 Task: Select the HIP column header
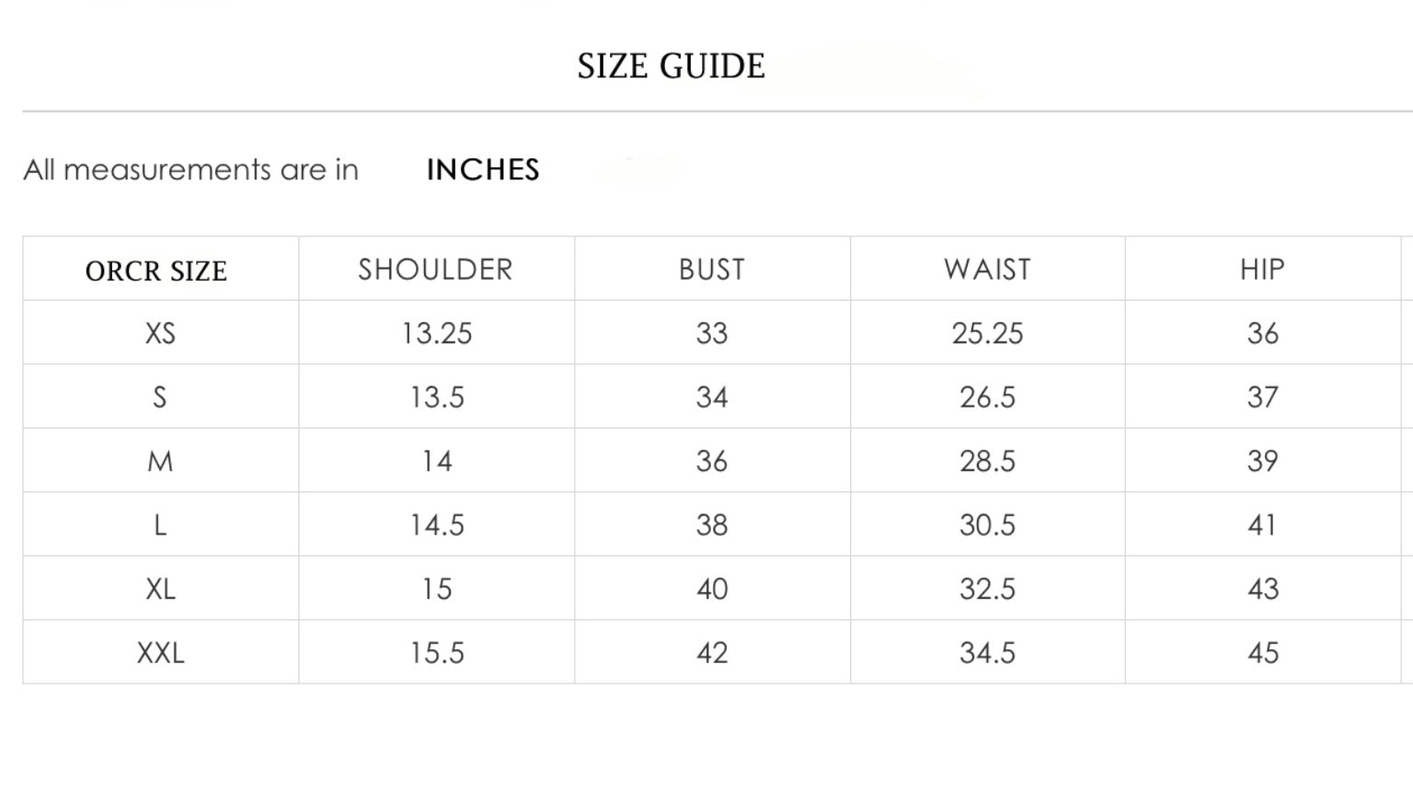click(x=1262, y=269)
